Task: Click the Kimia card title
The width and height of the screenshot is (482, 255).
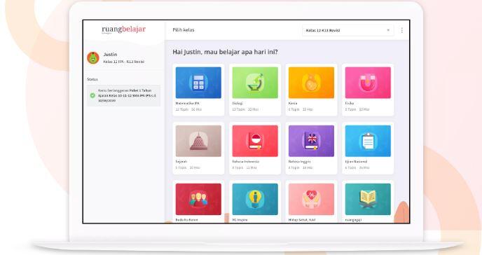Action: 293,103
